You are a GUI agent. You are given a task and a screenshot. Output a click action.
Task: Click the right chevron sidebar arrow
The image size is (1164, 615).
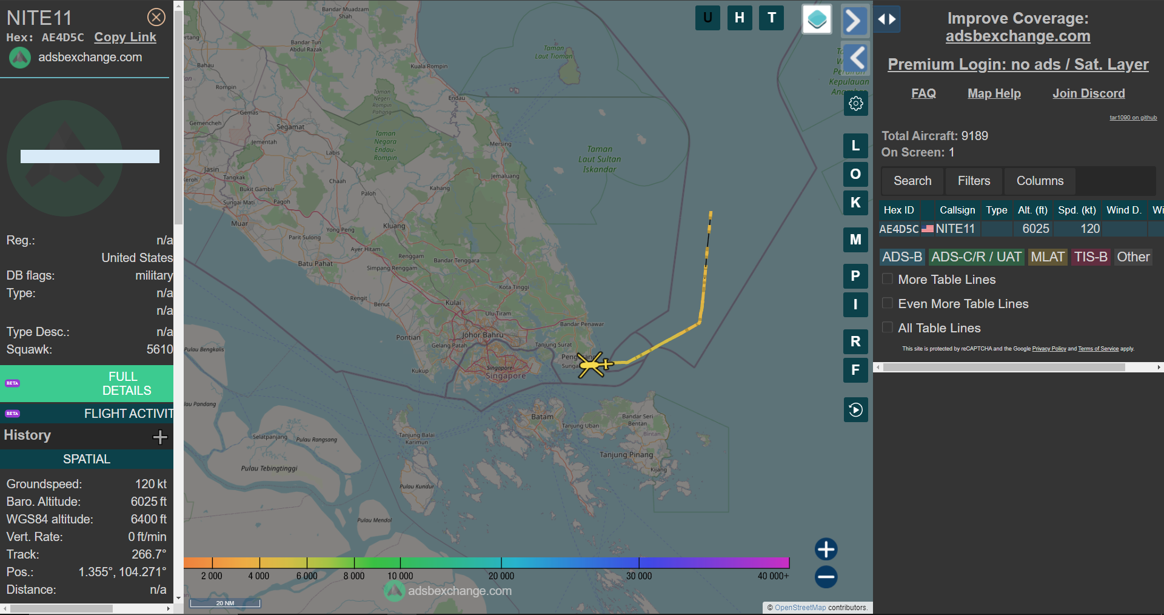click(855, 21)
